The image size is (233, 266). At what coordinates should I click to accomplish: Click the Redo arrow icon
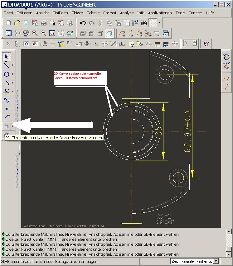point(92,23)
